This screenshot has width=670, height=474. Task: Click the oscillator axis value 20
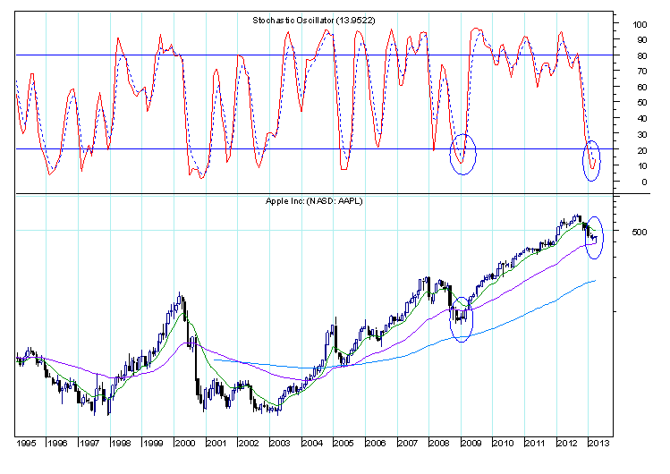click(641, 150)
